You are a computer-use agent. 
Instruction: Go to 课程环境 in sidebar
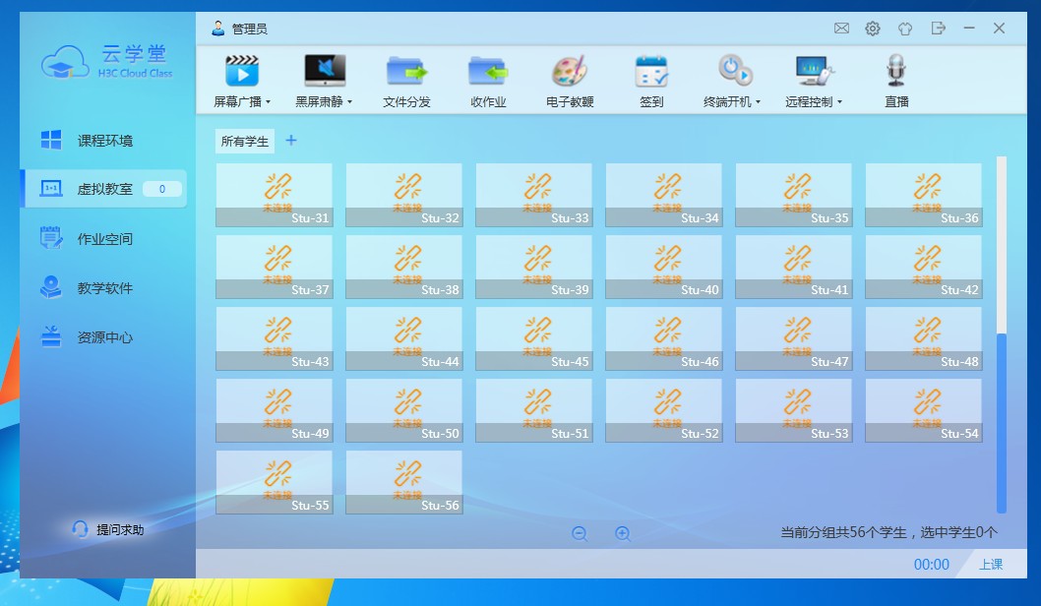coord(103,140)
